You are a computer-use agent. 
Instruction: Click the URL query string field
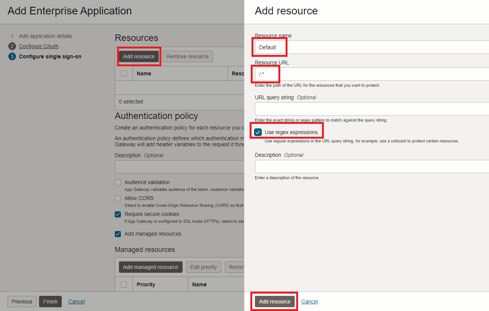(372, 109)
